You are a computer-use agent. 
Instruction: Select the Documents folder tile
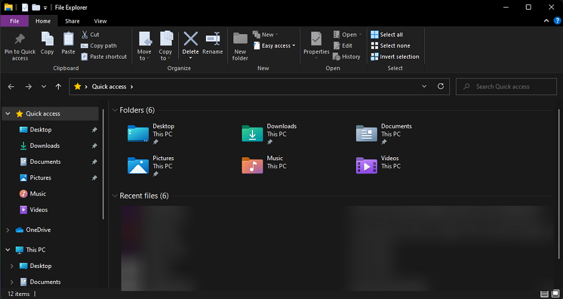click(x=384, y=134)
